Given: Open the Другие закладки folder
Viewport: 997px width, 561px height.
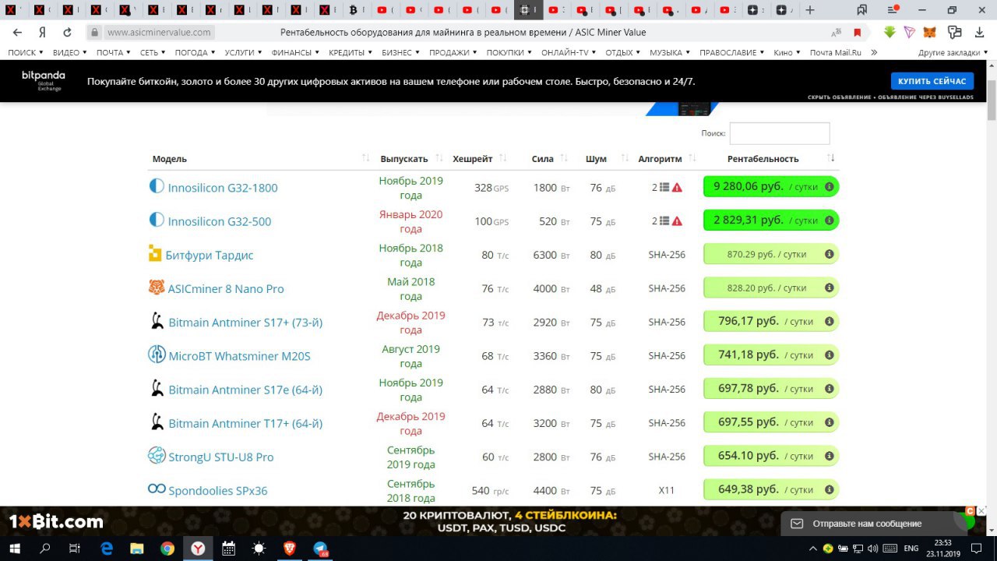Looking at the screenshot, I should pos(953,52).
